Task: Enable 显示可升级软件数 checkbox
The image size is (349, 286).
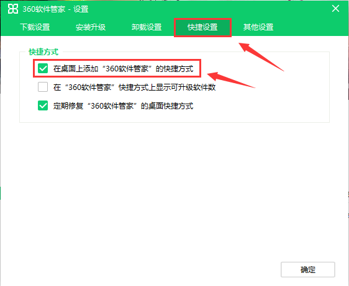Action: click(43, 87)
